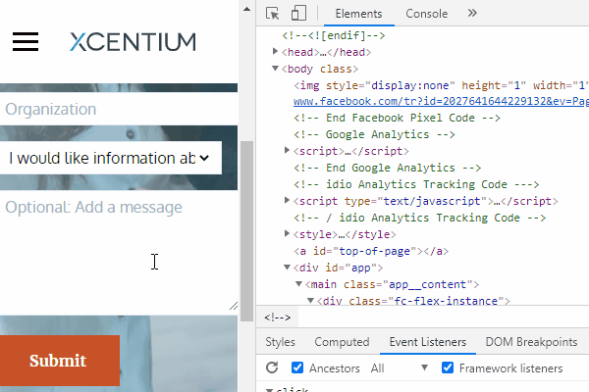
Task: Collapse the div id app node
Action: [x=287, y=268]
